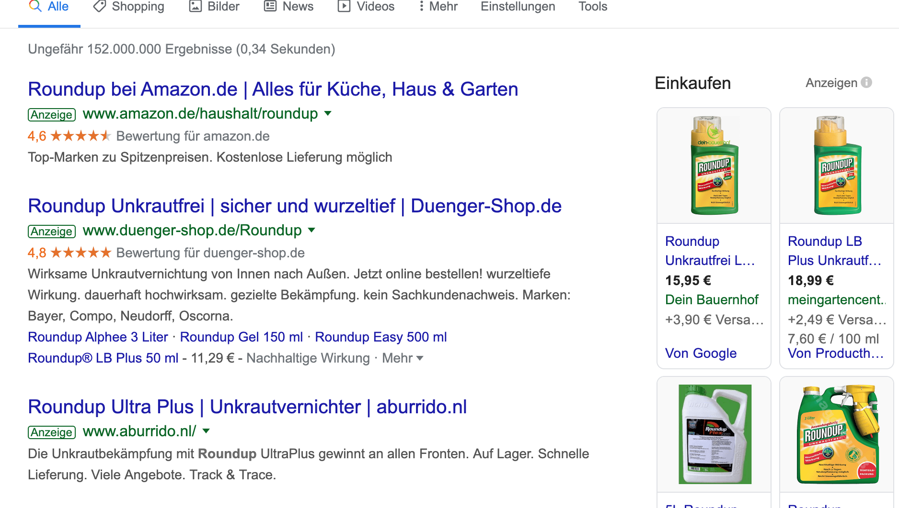This screenshot has height=508, width=899.
Task: Open Roundup LB Plus 18,99 € product image
Action: [x=837, y=166]
